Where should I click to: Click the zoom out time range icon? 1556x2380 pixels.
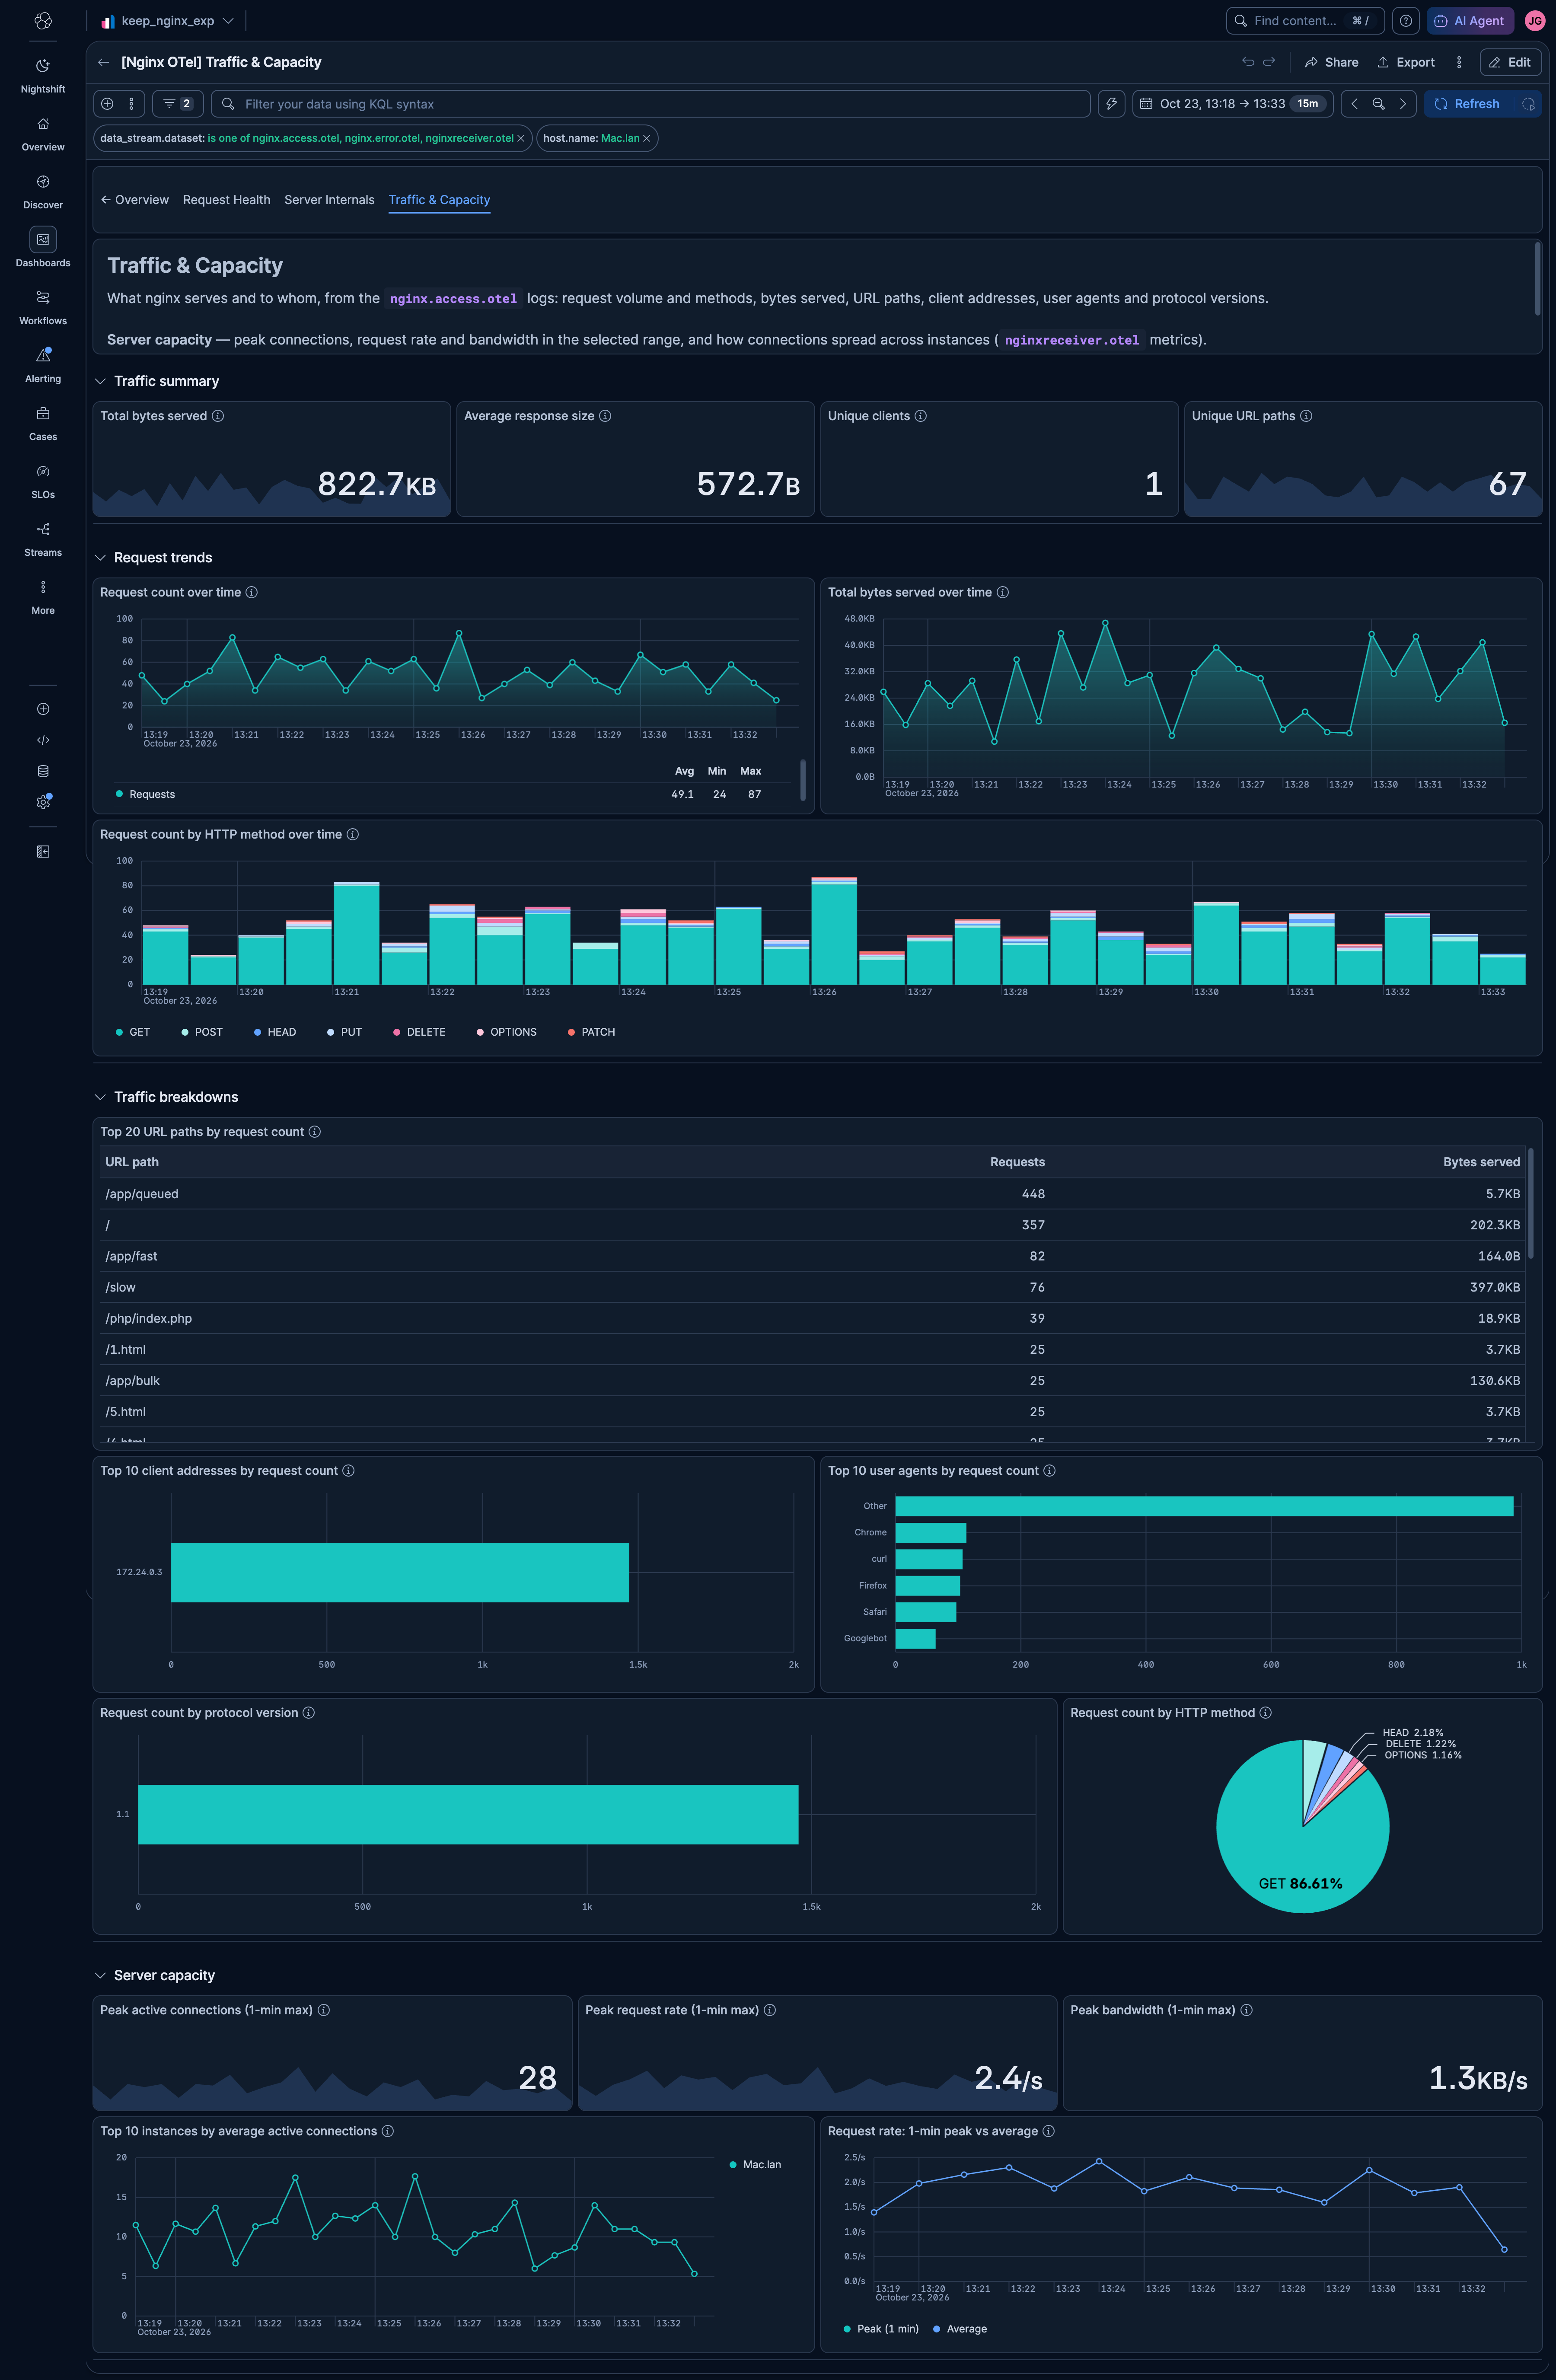[1378, 104]
